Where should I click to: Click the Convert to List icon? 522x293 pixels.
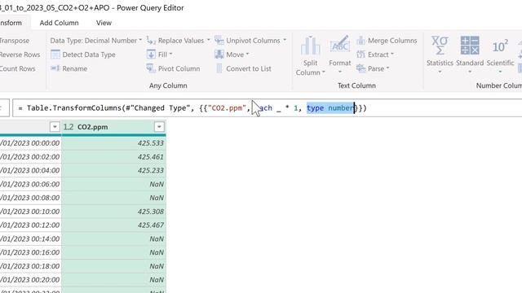coord(219,68)
